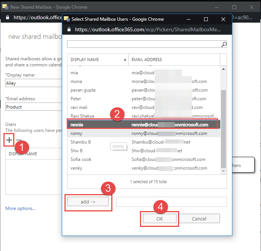Click the add -> button

point(88,202)
